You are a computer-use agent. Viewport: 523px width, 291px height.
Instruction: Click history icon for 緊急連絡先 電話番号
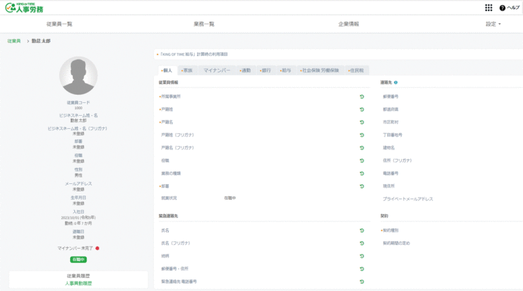pyautogui.click(x=362, y=281)
